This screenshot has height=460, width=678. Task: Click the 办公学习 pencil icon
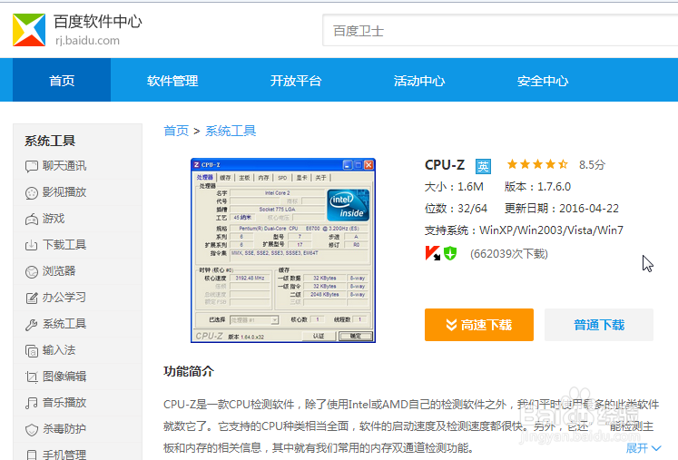click(32, 298)
